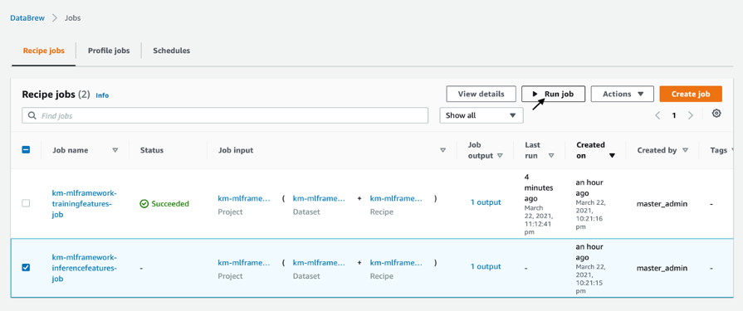Viewport: 743px width, 311px height.
Task: Open the Info link beside Recipe jobs
Action: (x=102, y=95)
